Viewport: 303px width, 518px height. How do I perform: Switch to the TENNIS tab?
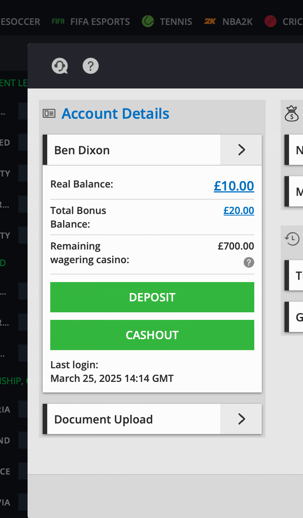[x=176, y=22]
